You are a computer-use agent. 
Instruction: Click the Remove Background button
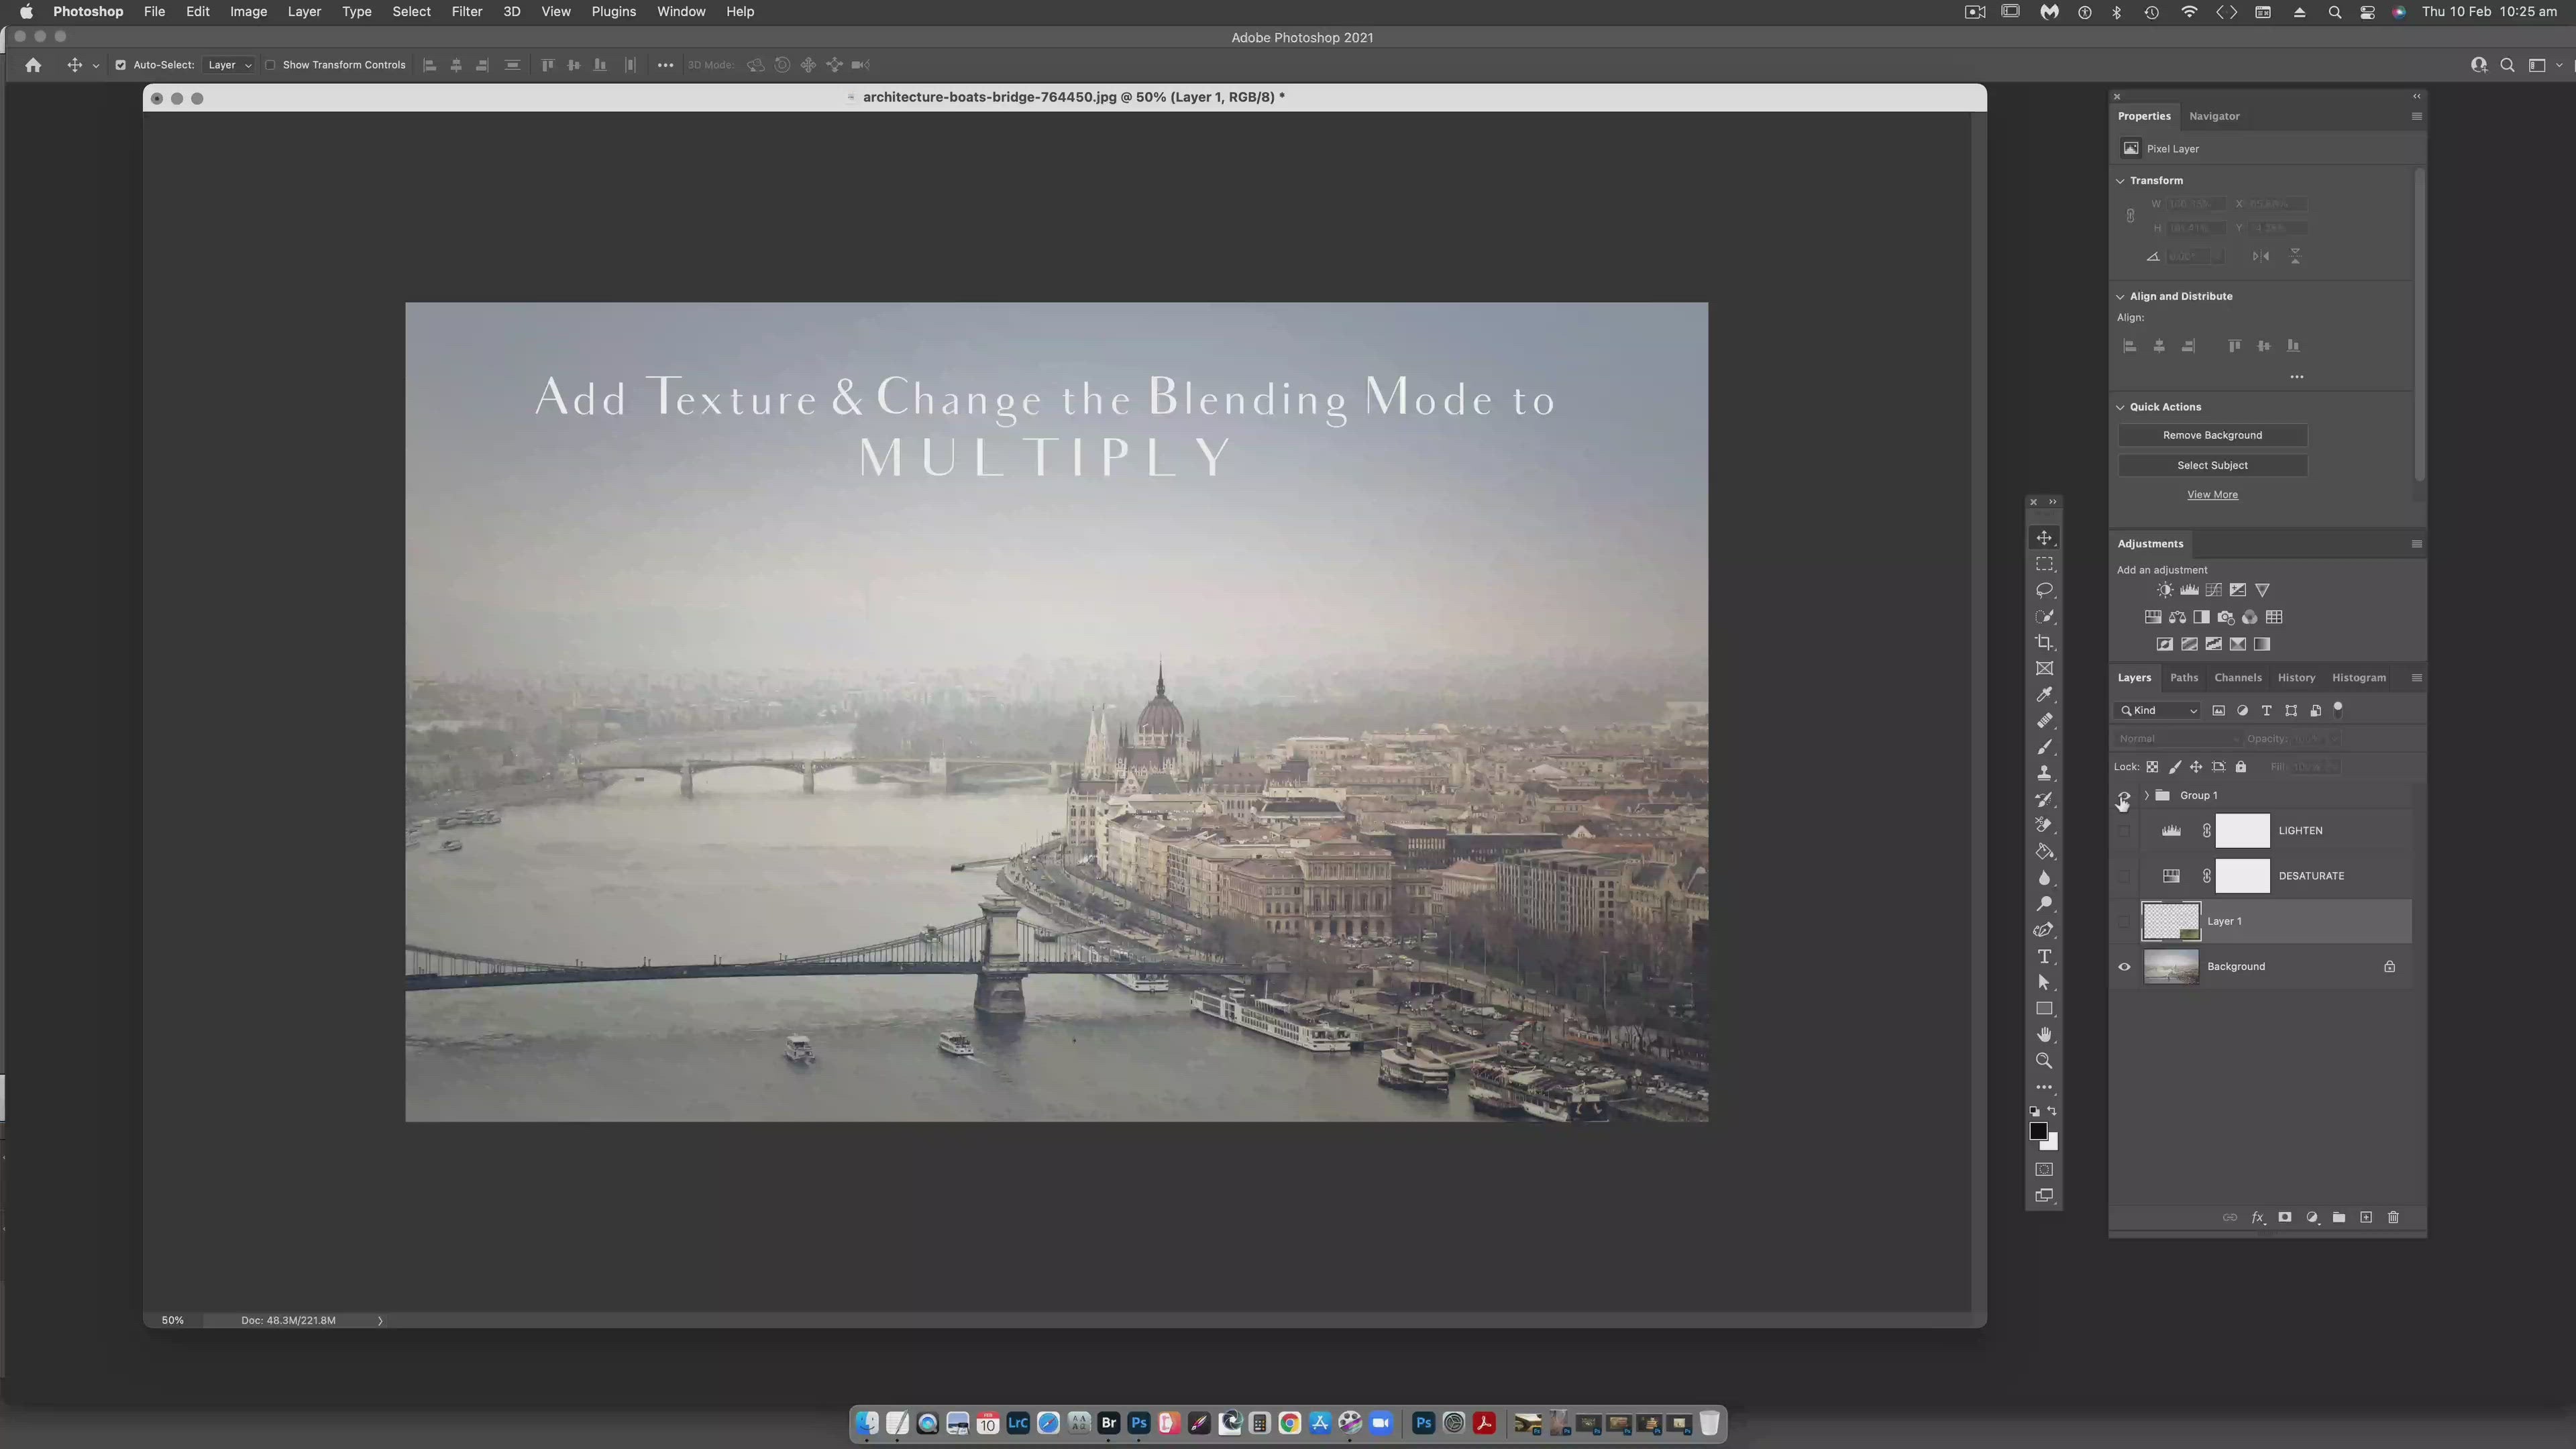pyautogui.click(x=2212, y=435)
